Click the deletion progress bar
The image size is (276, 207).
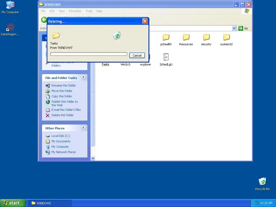(x=89, y=54)
